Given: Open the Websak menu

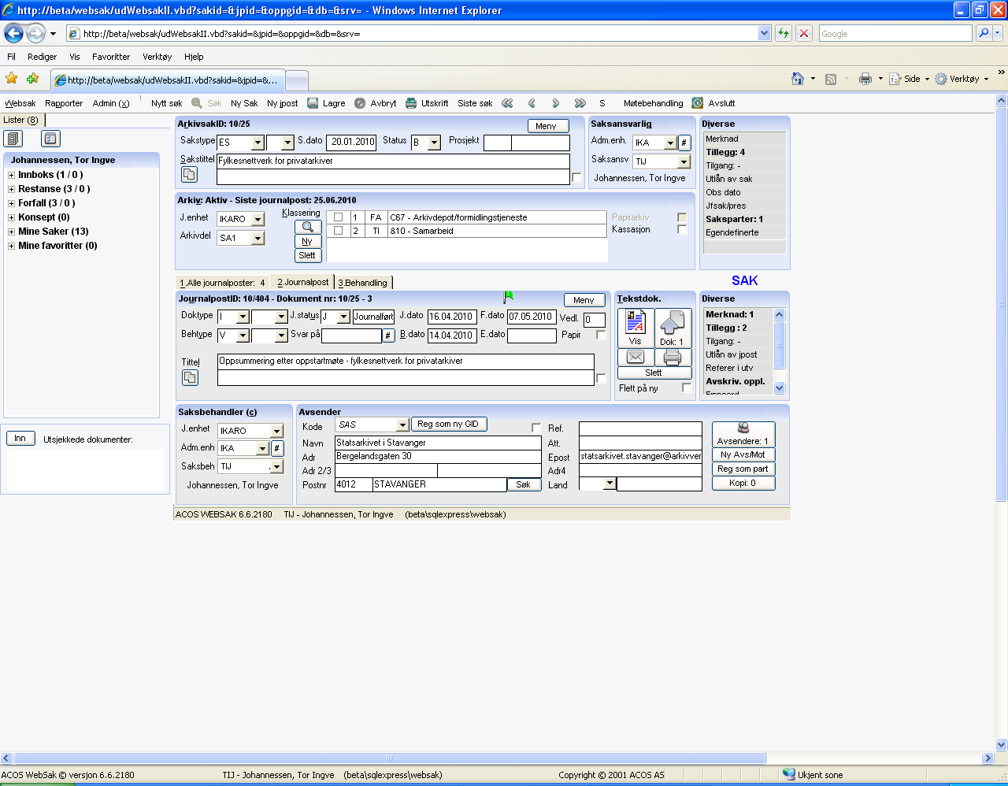Looking at the screenshot, I should (x=20, y=103).
